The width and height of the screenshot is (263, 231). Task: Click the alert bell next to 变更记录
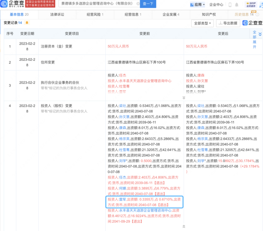[x=27, y=23]
